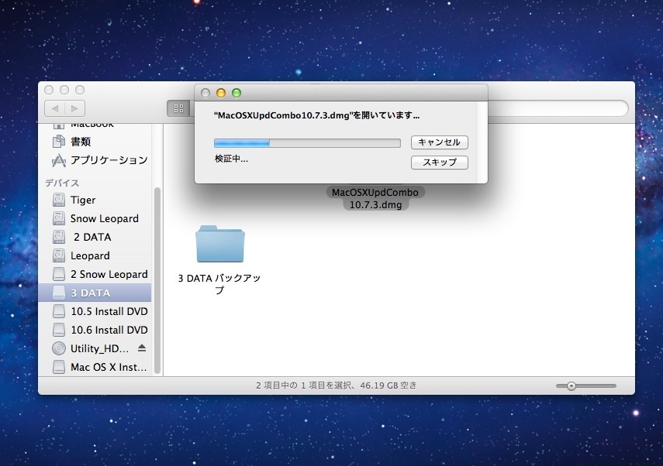Open アプリケーション in the sidebar
663x466 pixels.
pyautogui.click(x=95, y=160)
